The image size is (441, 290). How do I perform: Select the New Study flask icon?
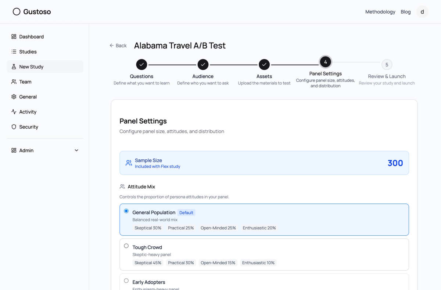click(x=14, y=67)
